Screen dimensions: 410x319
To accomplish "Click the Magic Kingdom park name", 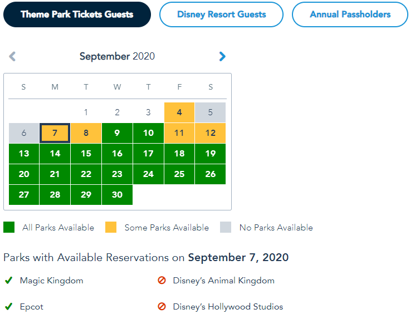I will click(x=51, y=281).
